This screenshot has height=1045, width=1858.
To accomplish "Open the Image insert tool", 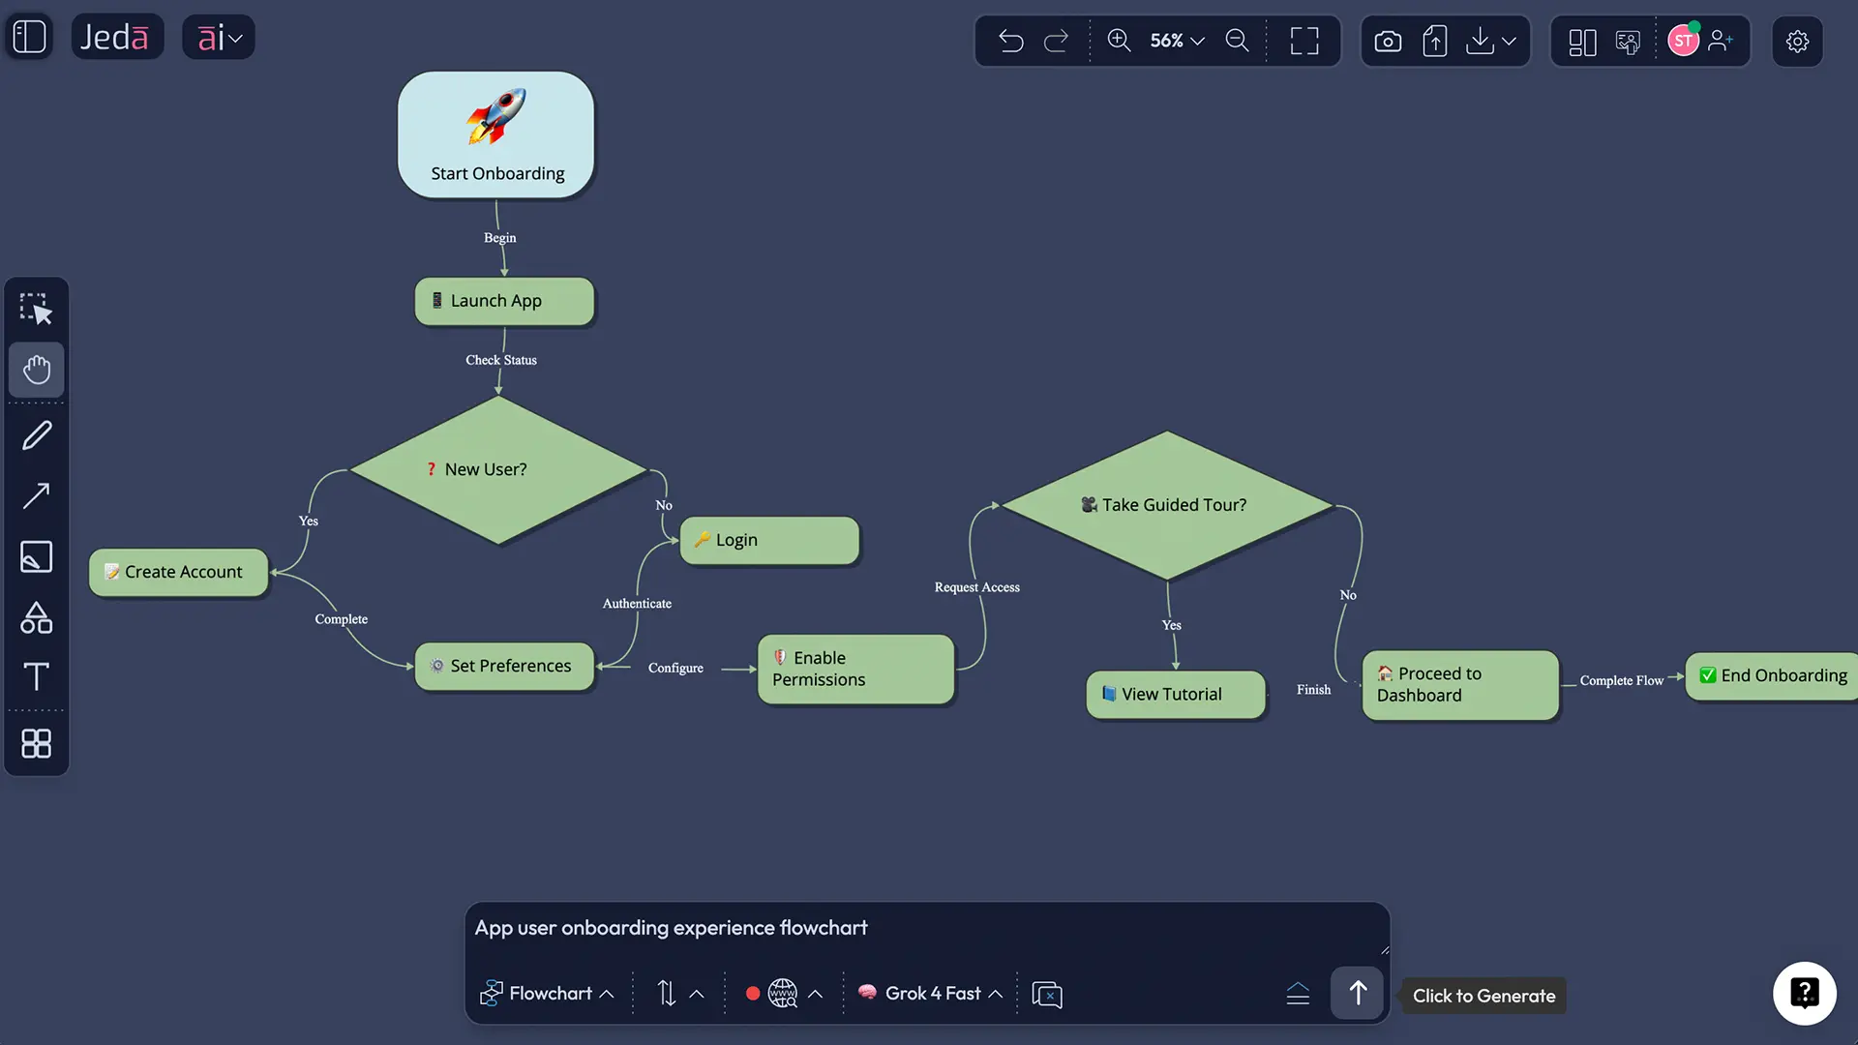I will (36, 556).
